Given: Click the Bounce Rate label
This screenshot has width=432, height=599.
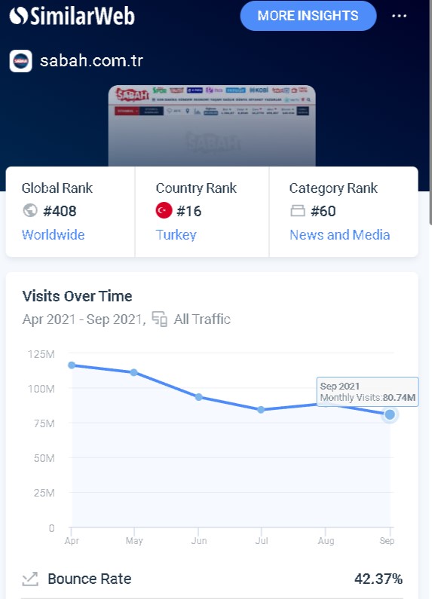Looking at the screenshot, I should [90, 579].
